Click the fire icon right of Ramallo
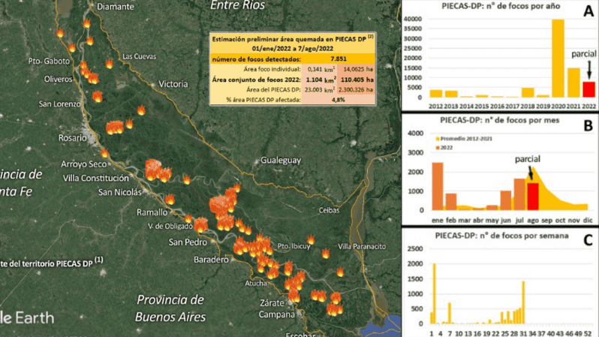Screen dimensions: 599x337 (170, 200)
